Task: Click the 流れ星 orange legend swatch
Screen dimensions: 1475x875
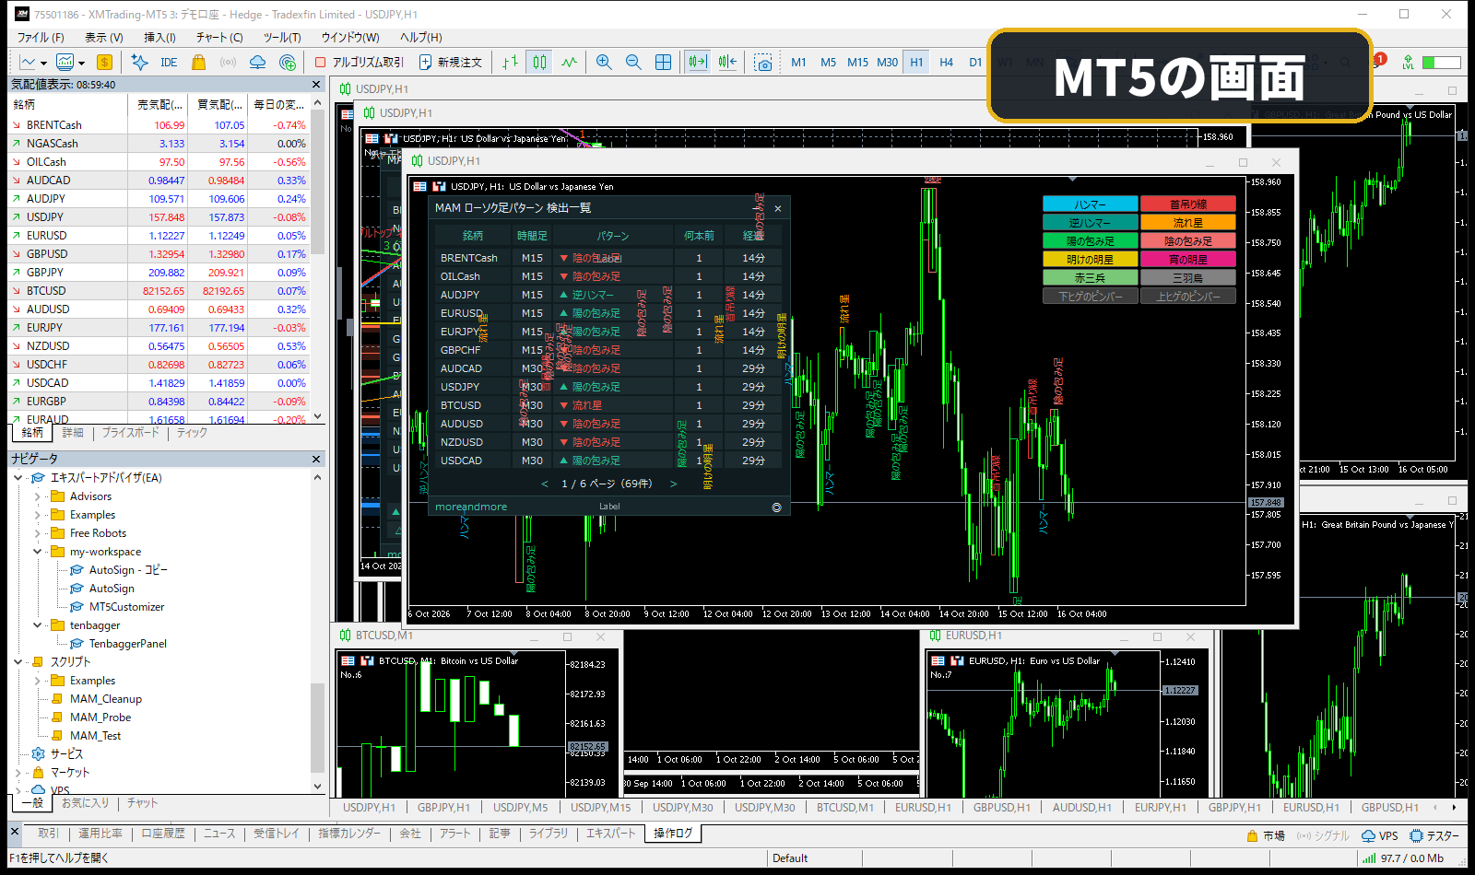Action: click(1188, 223)
